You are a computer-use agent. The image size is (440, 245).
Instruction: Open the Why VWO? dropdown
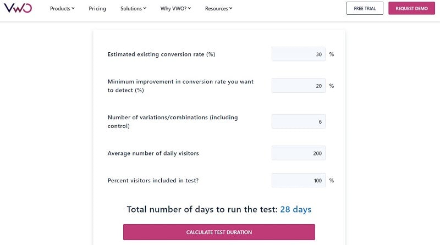pyautogui.click(x=175, y=8)
